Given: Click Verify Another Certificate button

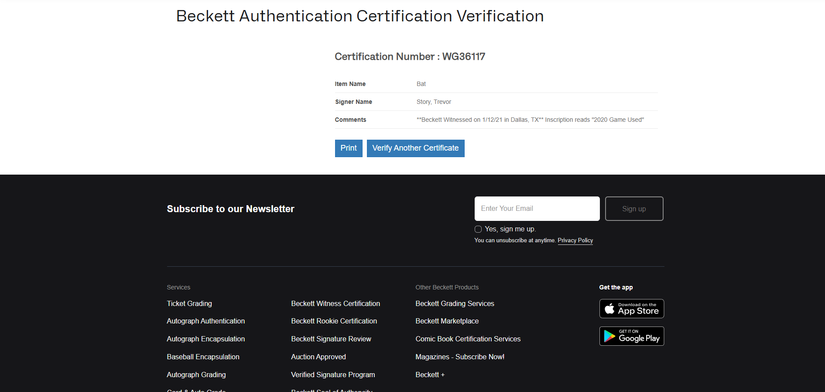Looking at the screenshot, I should (x=416, y=148).
